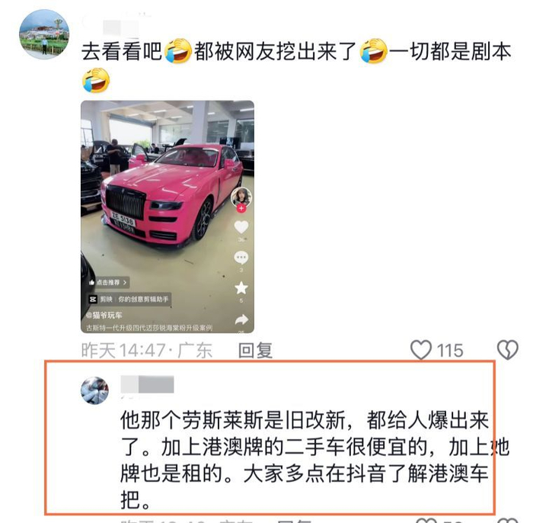Viewport: 533px width, 523px height.
Task: Tap the white heart on video screenshot
Action: [241, 227]
